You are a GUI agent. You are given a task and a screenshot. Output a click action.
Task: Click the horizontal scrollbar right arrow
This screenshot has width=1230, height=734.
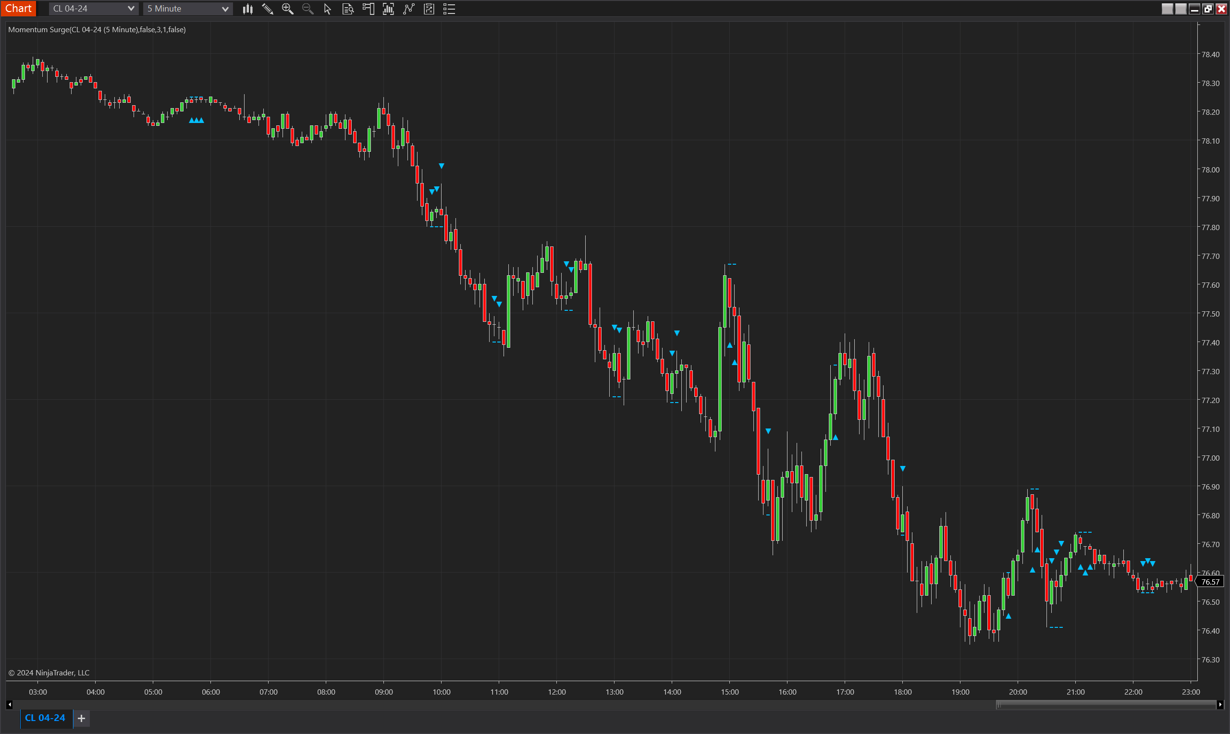pos(1220,705)
